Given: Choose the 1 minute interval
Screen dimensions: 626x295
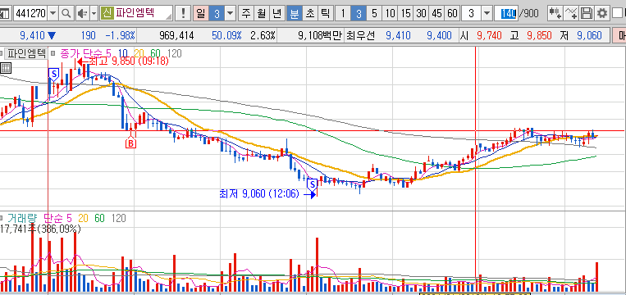Looking at the screenshot, I should pos(343,14).
